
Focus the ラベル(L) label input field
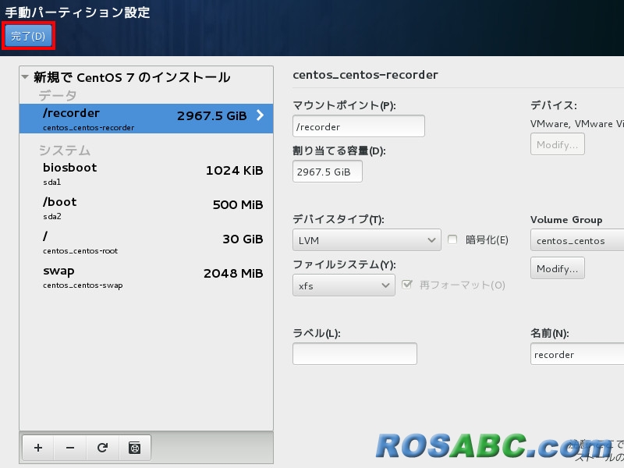[x=355, y=354]
